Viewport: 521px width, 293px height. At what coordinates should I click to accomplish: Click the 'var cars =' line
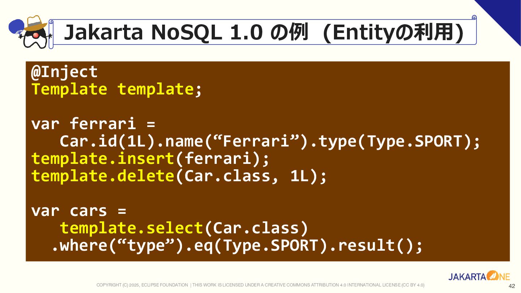(79, 211)
